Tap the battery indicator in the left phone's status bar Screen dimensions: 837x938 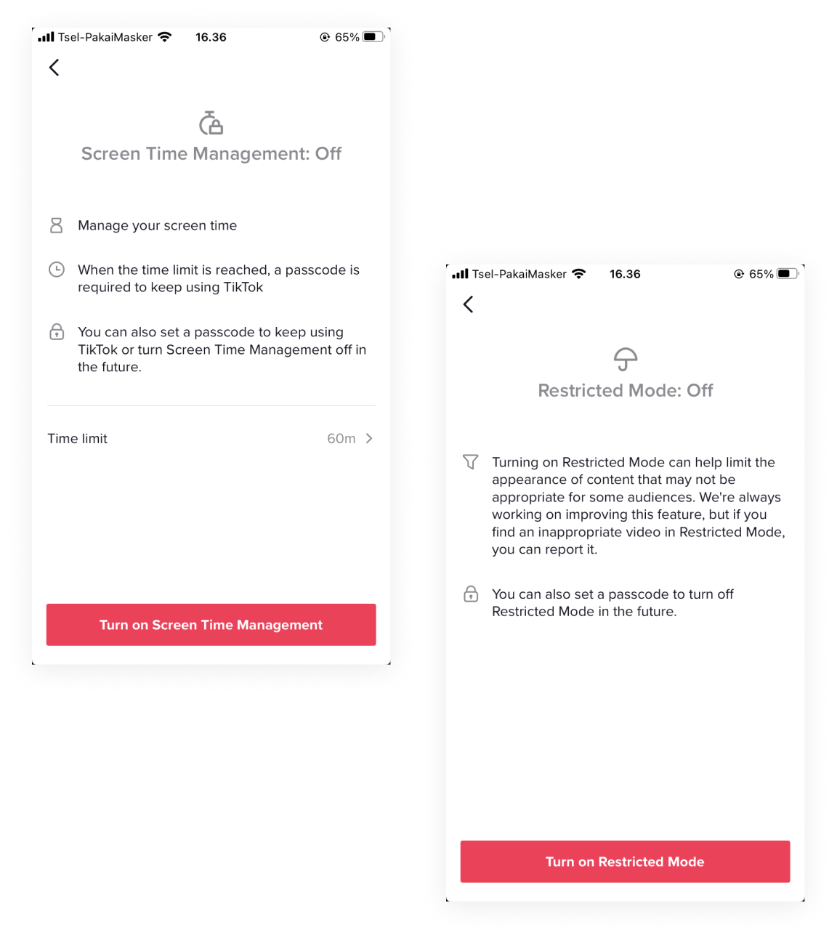point(373,37)
